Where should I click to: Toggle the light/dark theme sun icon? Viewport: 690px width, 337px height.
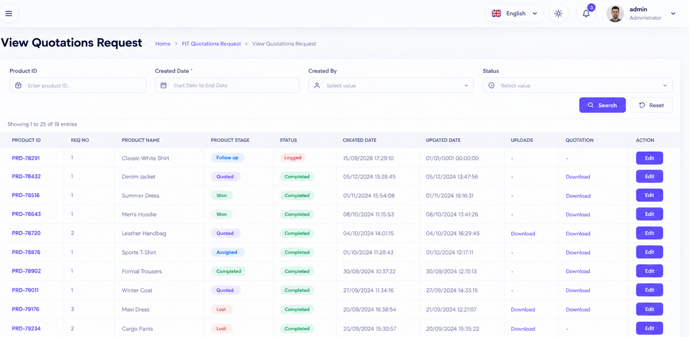coord(558,14)
